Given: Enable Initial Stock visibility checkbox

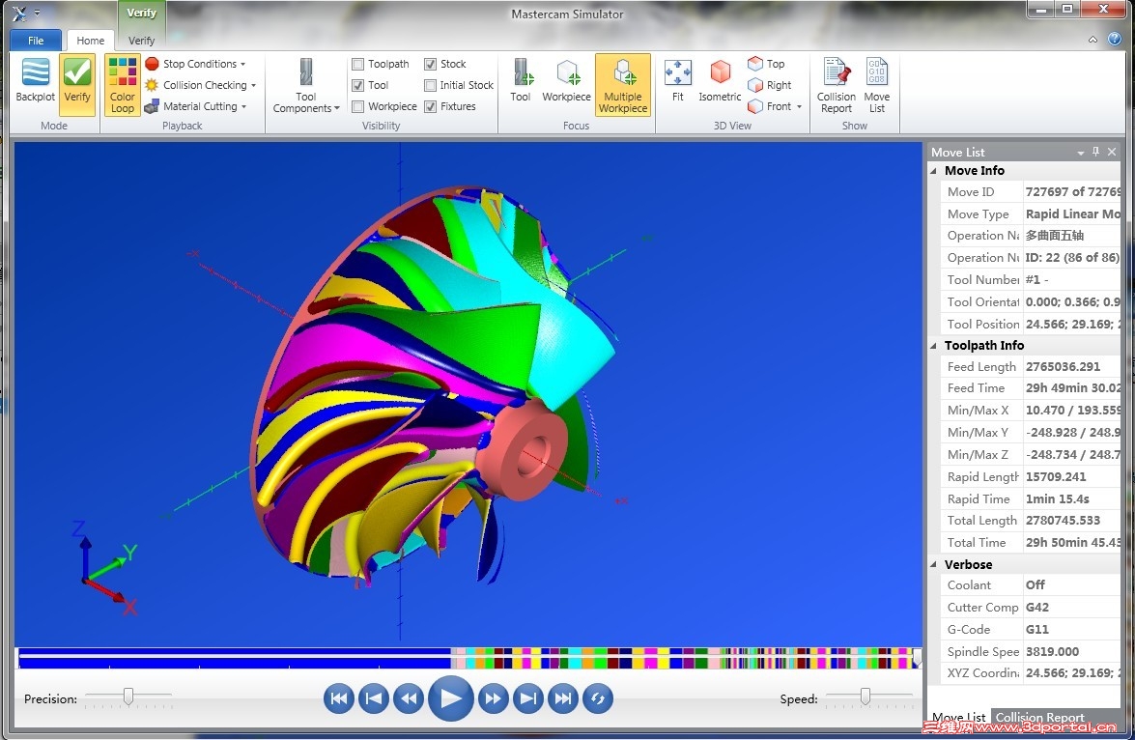Looking at the screenshot, I should coord(430,85).
